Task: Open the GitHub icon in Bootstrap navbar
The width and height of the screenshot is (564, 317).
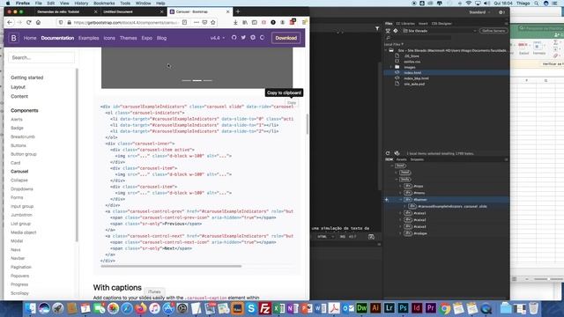Action: [234, 37]
